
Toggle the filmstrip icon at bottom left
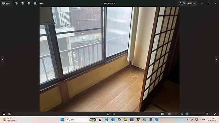click(4, 114)
